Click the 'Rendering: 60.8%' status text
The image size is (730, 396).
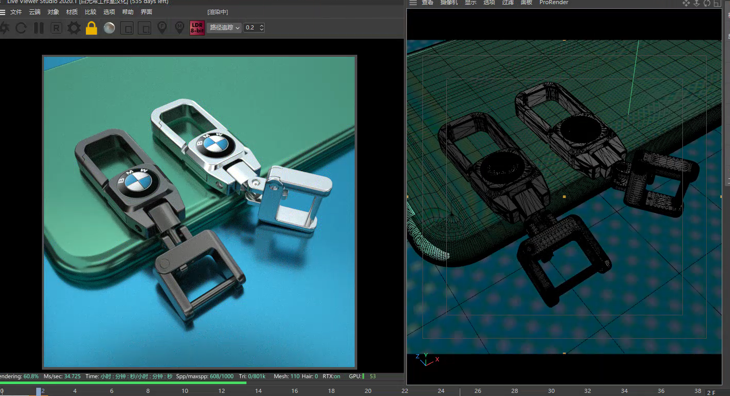[x=19, y=376]
